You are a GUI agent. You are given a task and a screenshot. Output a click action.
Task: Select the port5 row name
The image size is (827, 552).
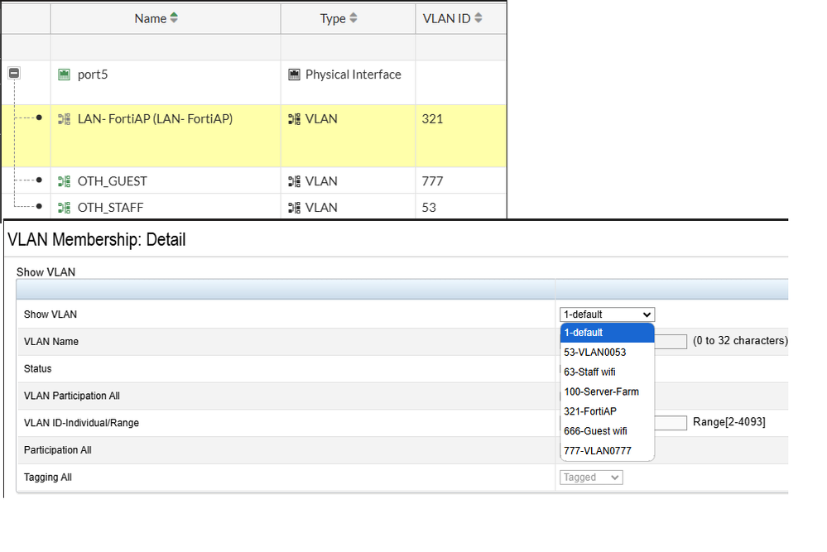point(93,74)
